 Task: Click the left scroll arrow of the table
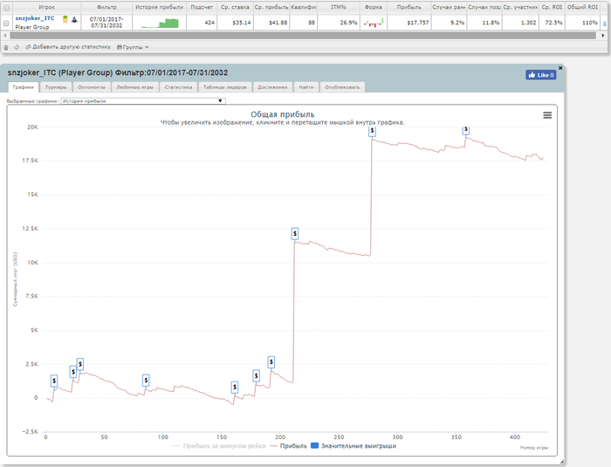pos(5,36)
